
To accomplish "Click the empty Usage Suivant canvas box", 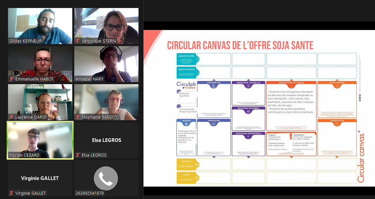I will tap(337, 99).
